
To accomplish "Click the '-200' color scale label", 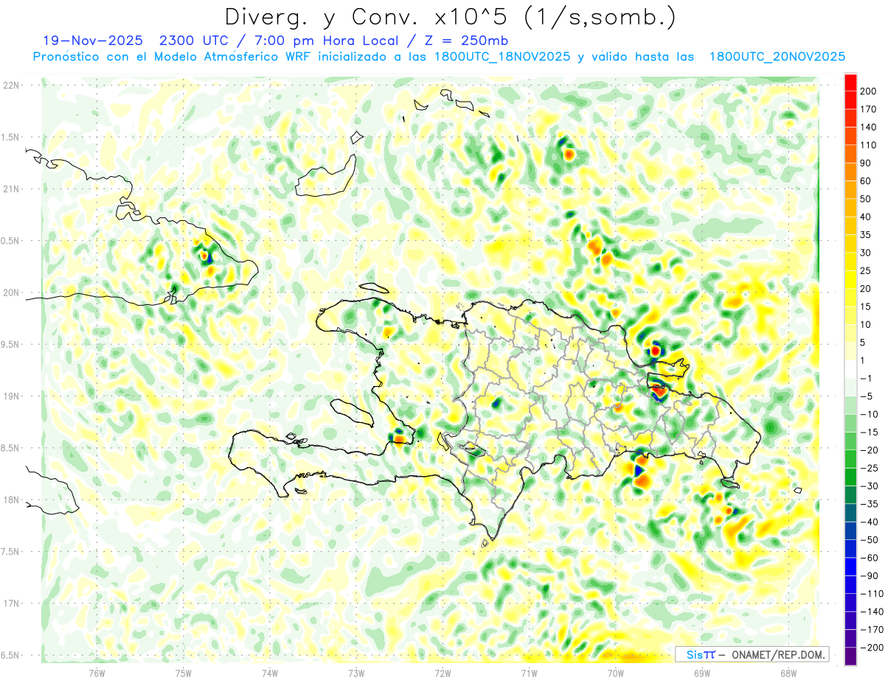I will [x=872, y=648].
